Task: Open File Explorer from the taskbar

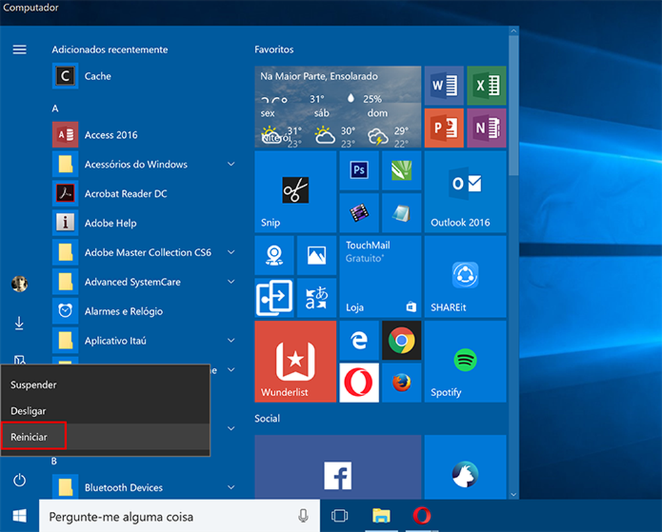Action: point(381,516)
